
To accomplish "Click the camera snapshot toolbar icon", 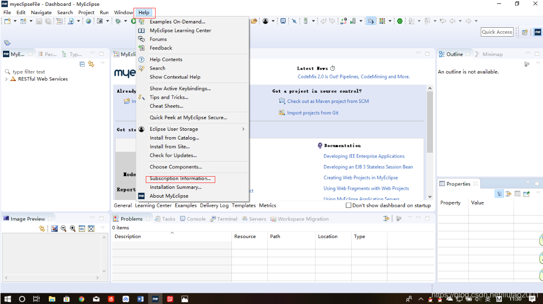I will 100,21.
